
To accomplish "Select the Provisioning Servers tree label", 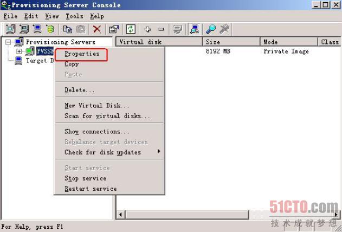I will (61, 42).
